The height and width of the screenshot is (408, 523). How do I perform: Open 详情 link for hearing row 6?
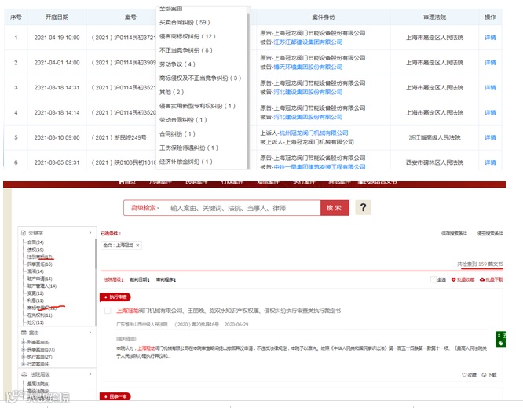490,162
